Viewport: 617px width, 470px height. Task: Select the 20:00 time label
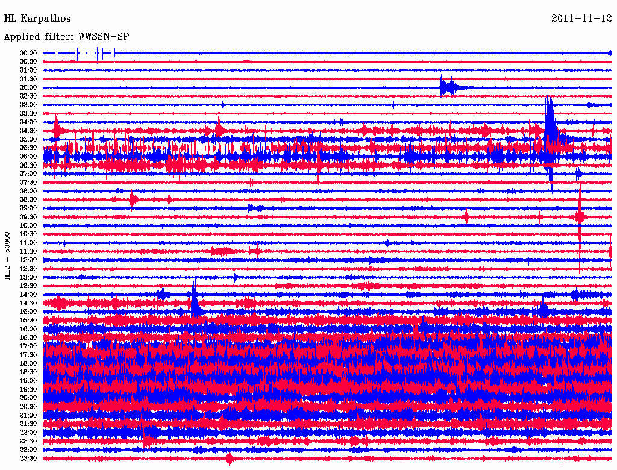(28, 398)
